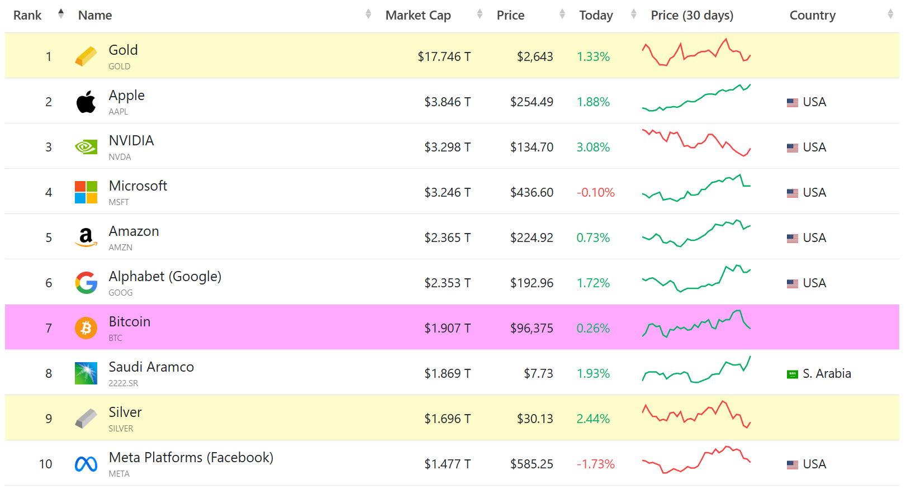Viewport: 906px width, 489px height.
Task: Click the Amazon logo icon
Action: (x=86, y=238)
